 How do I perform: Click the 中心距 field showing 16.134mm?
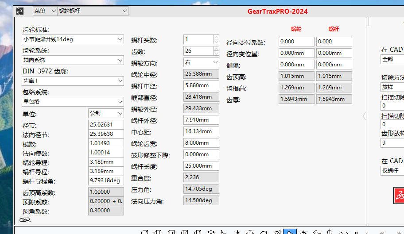201,131
